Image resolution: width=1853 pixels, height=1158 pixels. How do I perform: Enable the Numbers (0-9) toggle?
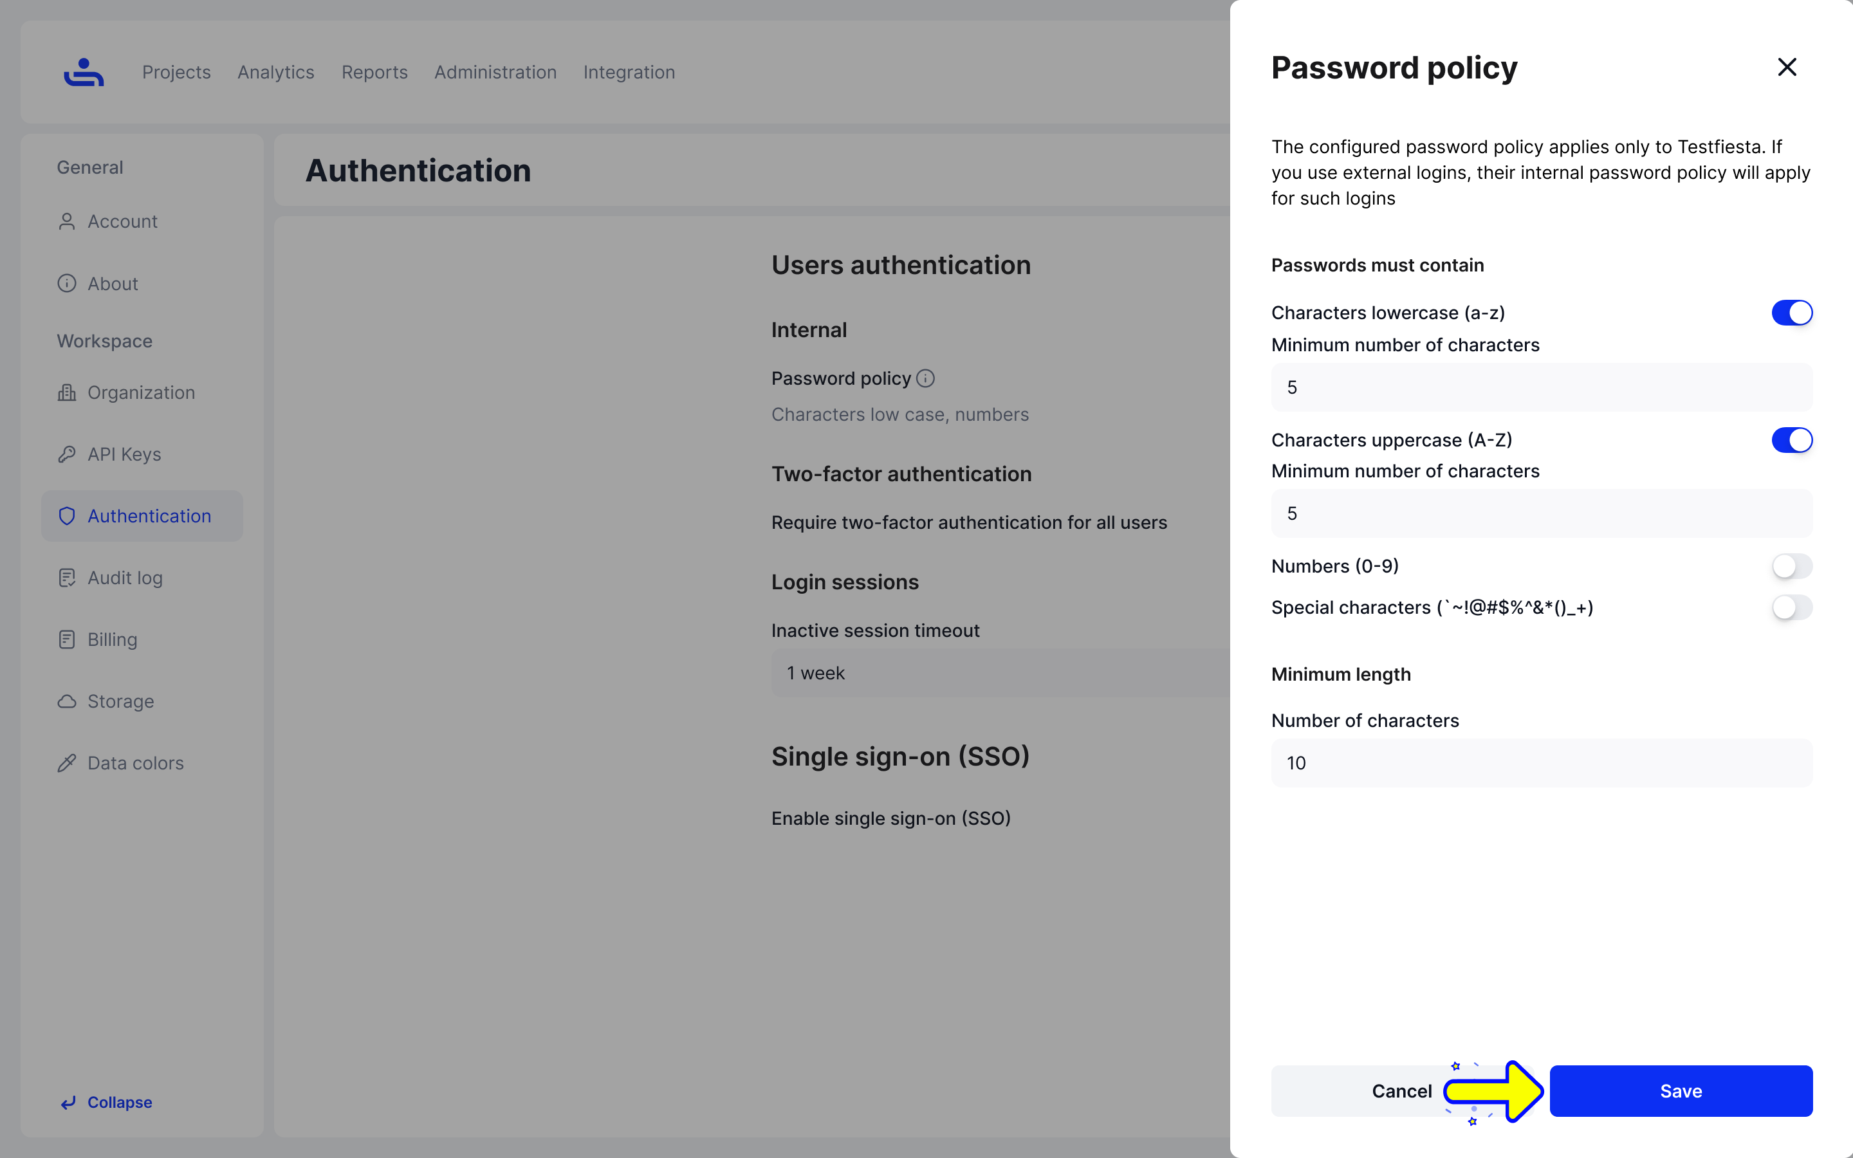tap(1792, 566)
